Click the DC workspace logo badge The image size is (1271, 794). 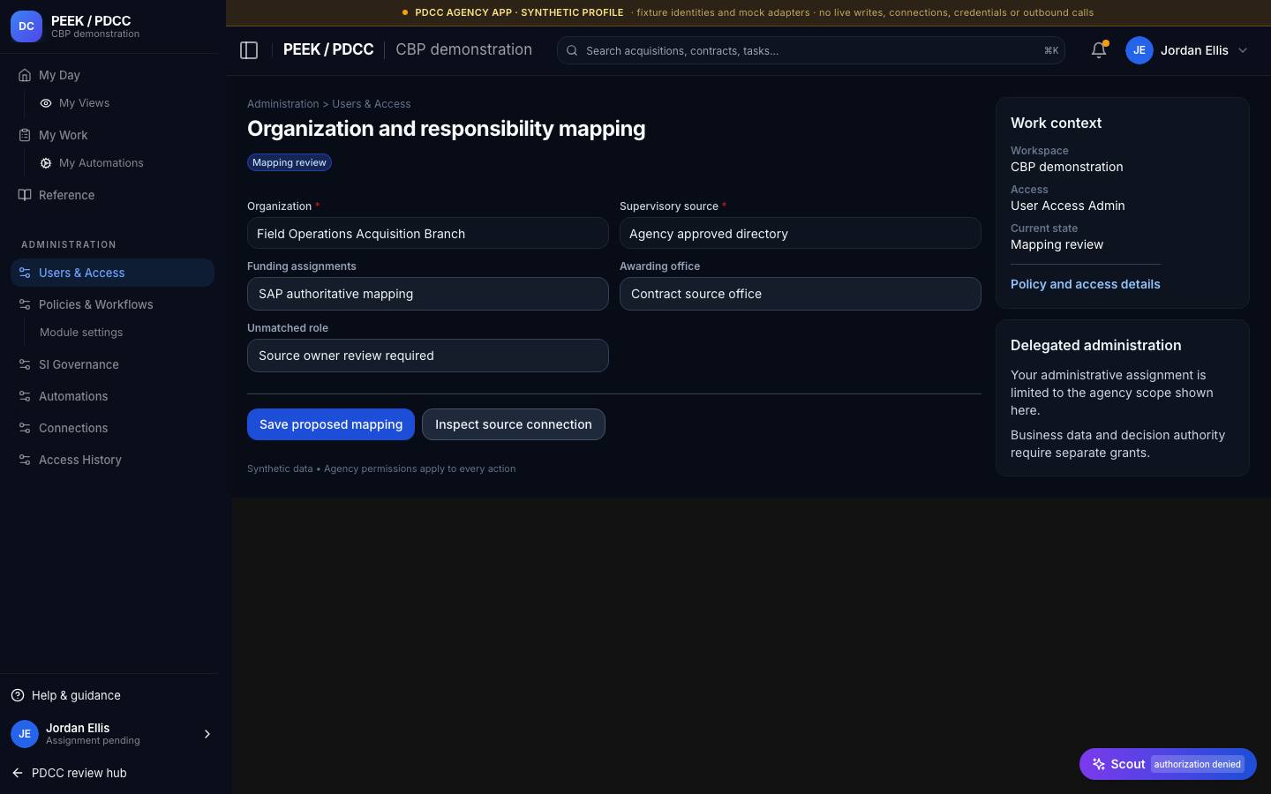pyautogui.click(x=26, y=26)
